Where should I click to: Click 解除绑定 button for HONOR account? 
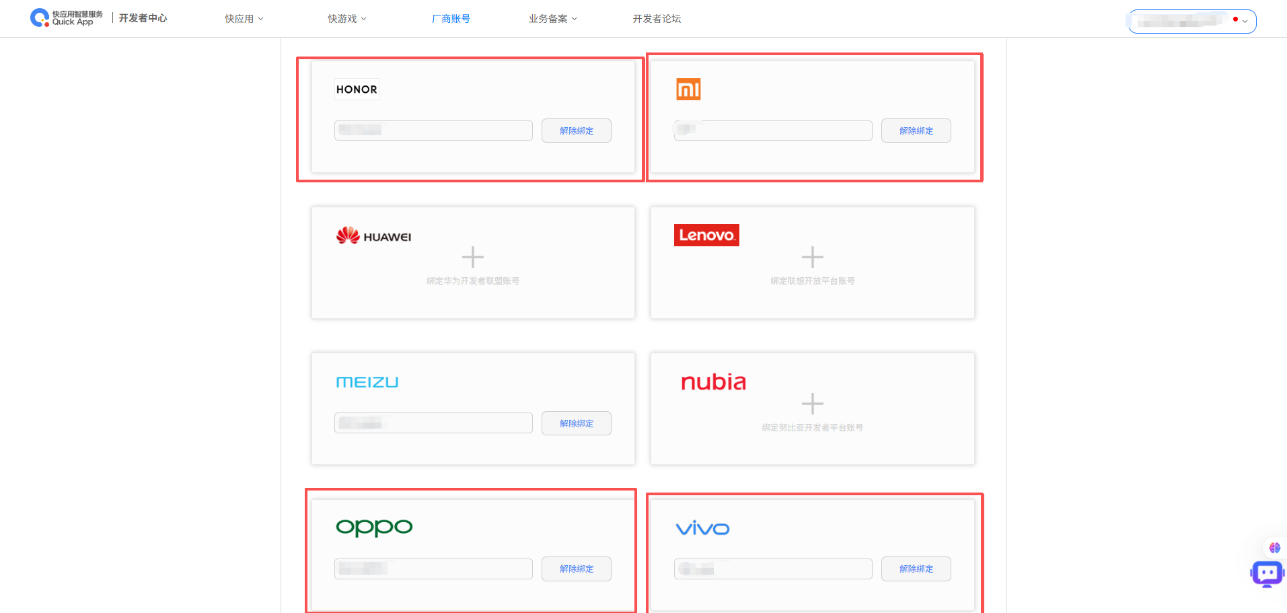tap(577, 131)
